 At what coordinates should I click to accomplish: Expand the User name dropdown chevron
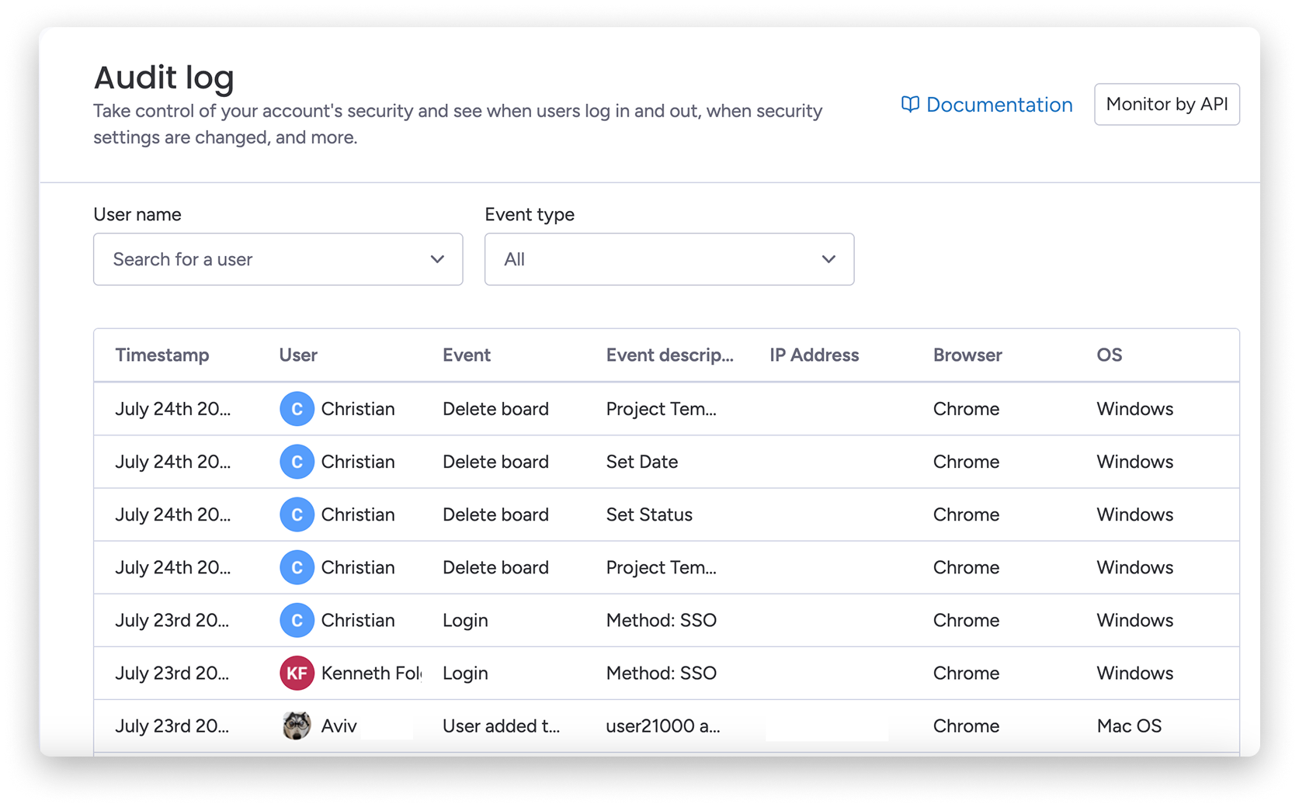pyautogui.click(x=437, y=259)
